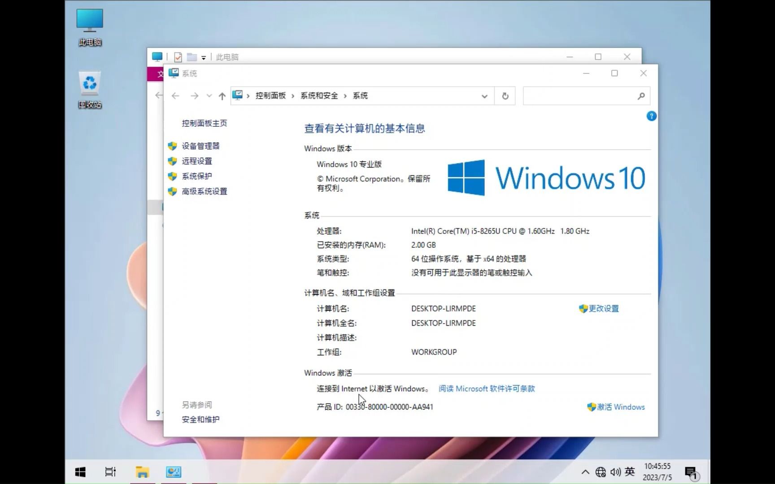Click 阅读 Microsoft 软件许可条款 link
Screen dimensions: 775x484
[487, 389]
